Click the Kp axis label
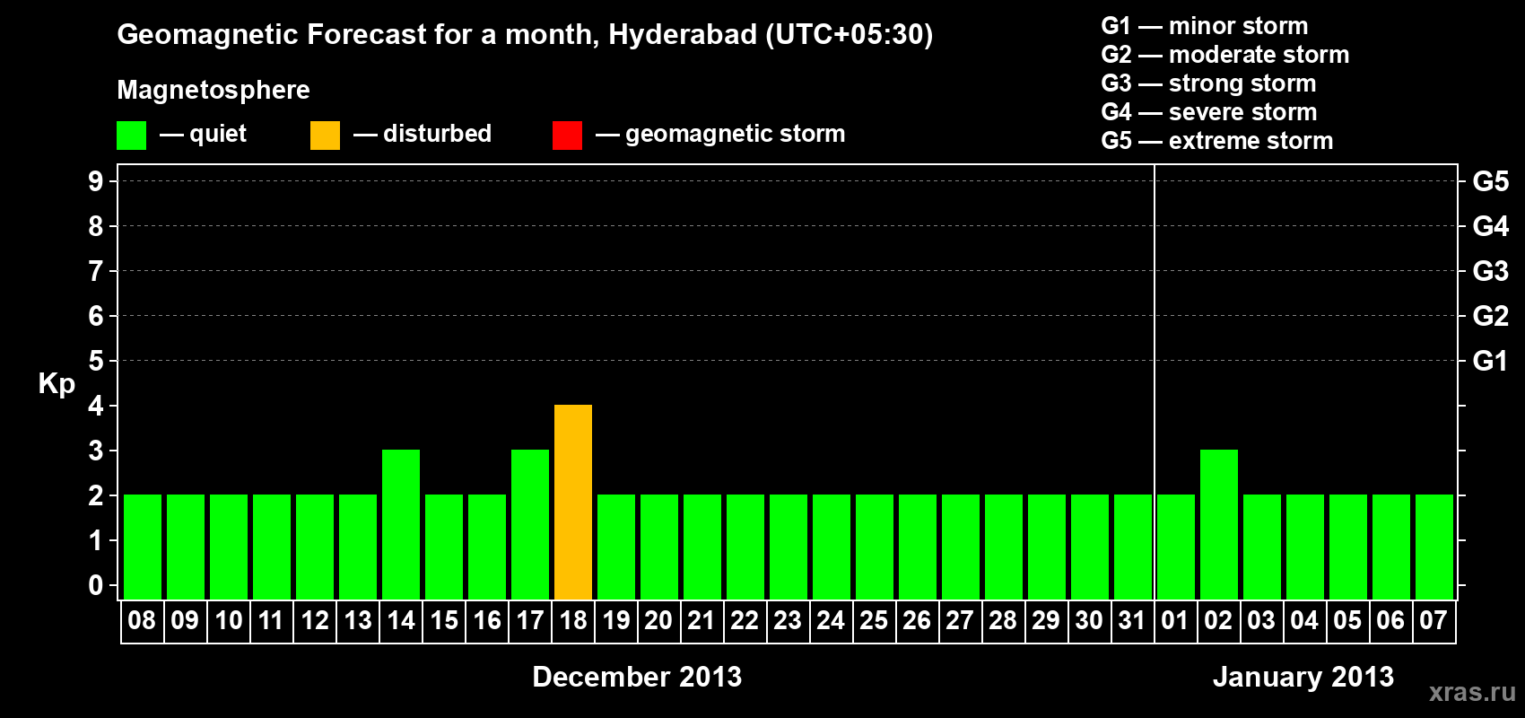The width and height of the screenshot is (1525, 718). (57, 384)
